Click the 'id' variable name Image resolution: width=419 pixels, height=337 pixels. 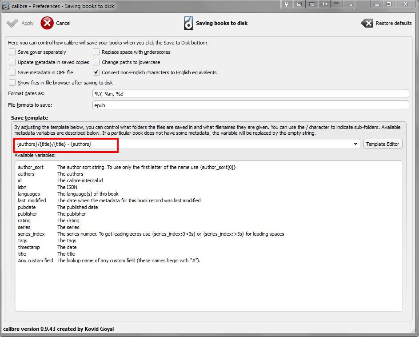(20, 181)
